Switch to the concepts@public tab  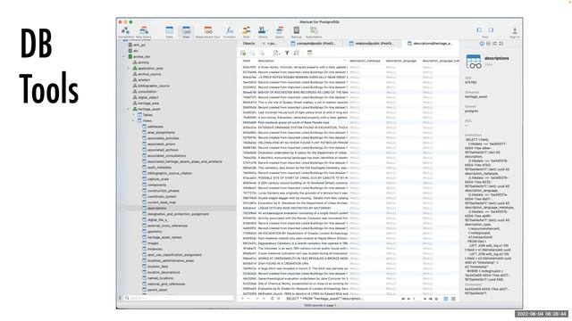pyautogui.click(x=314, y=44)
